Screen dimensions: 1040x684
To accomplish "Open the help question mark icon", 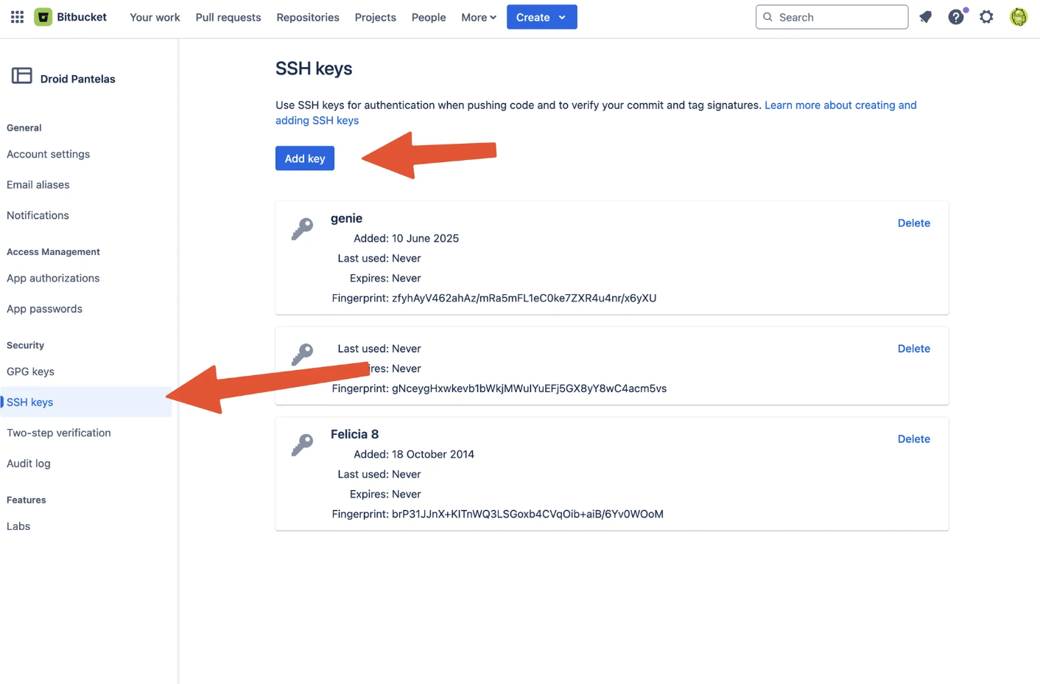I will click(955, 17).
